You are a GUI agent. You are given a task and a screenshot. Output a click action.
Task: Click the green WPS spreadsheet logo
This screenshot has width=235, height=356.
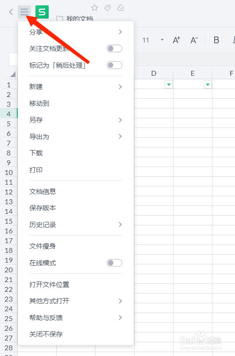click(x=42, y=12)
